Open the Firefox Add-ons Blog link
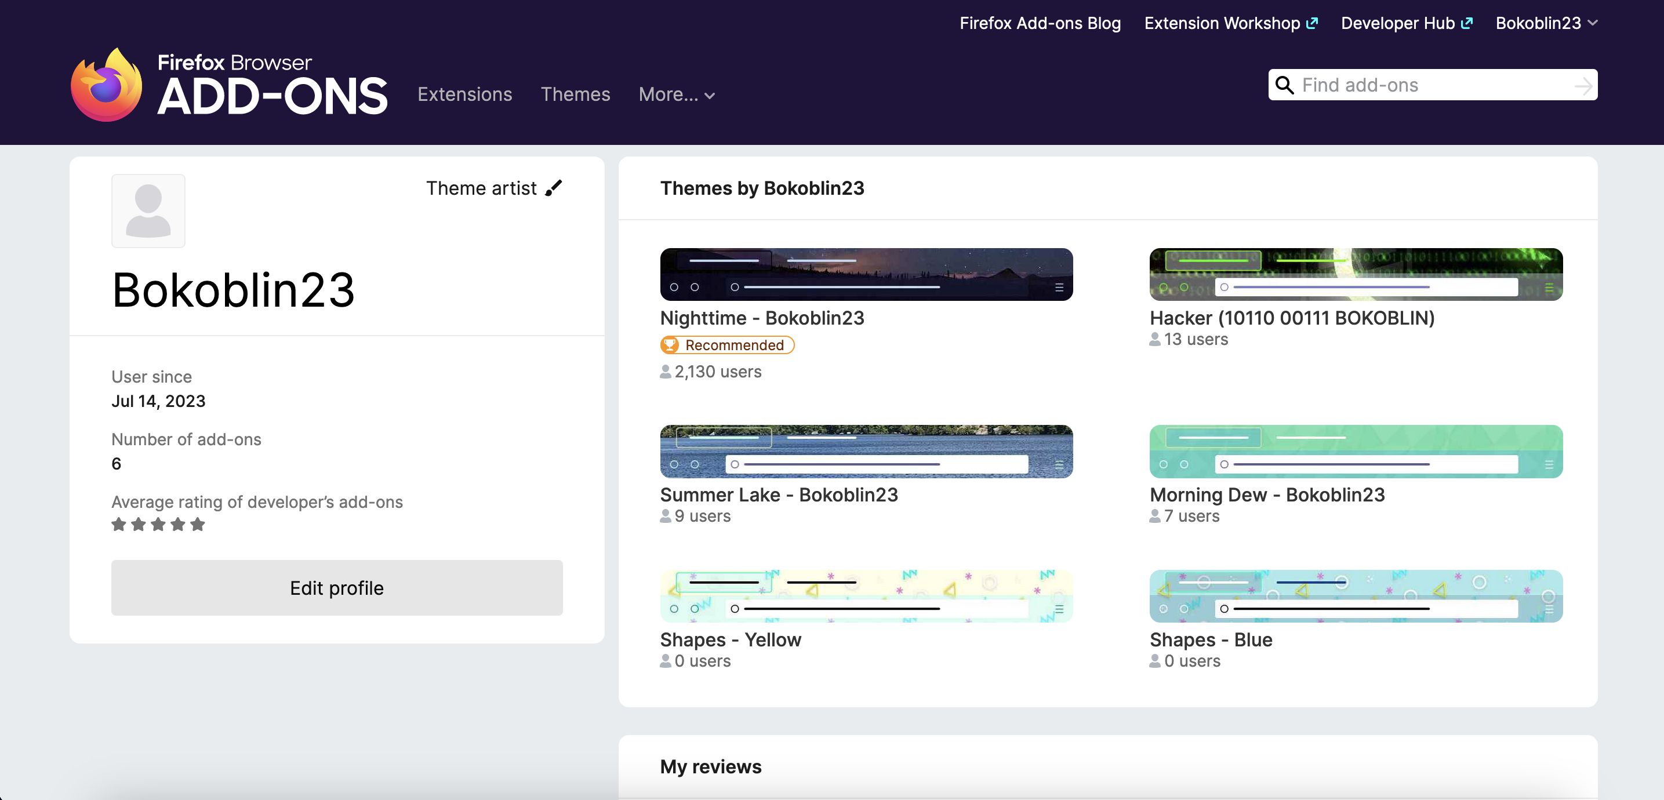The height and width of the screenshot is (800, 1664). (x=1040, y=23)
